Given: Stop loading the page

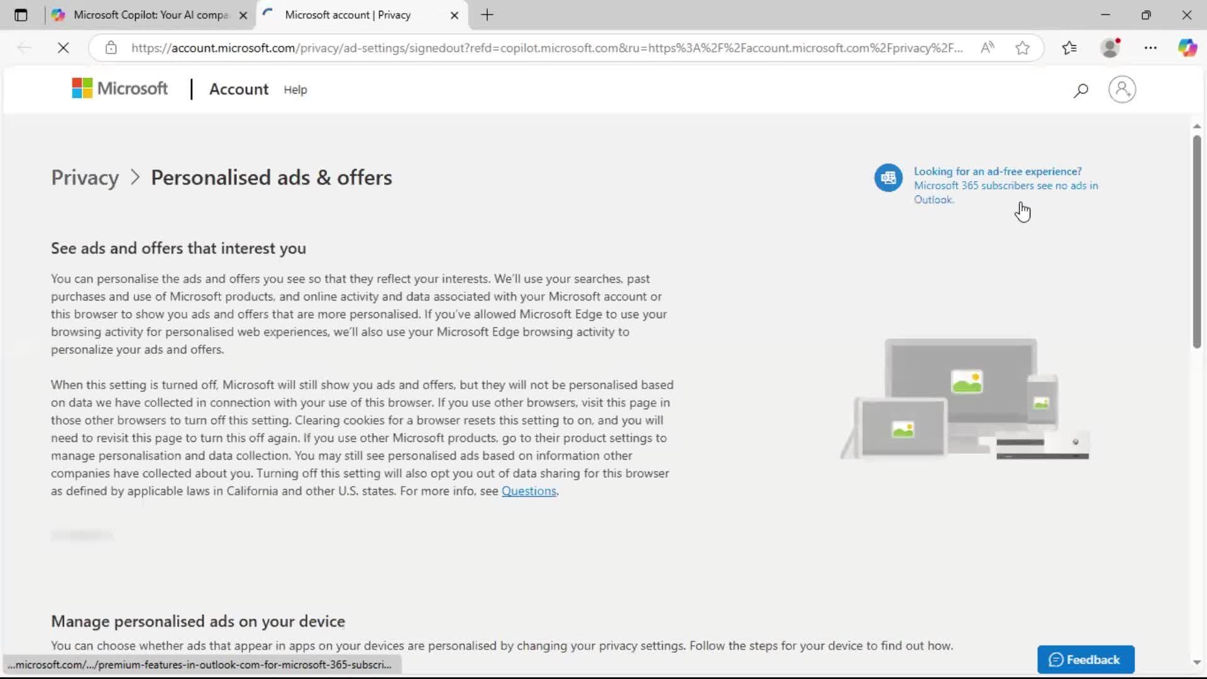Looking at the screenshot, I should click(63, 48).
